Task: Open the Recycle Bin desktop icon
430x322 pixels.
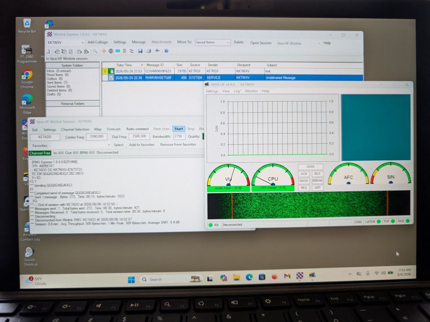Action: (x=27, y=26)
